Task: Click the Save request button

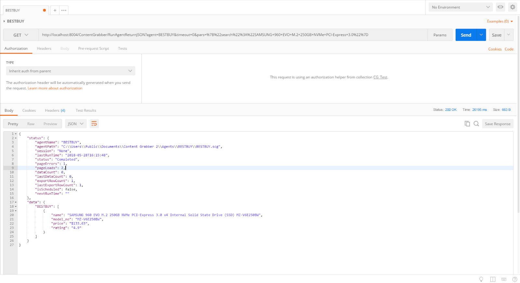Action: (497, 35)
